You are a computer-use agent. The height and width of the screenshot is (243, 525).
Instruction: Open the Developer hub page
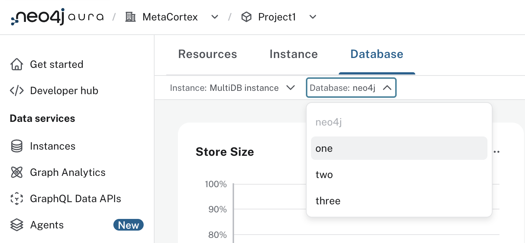point(64,90)
